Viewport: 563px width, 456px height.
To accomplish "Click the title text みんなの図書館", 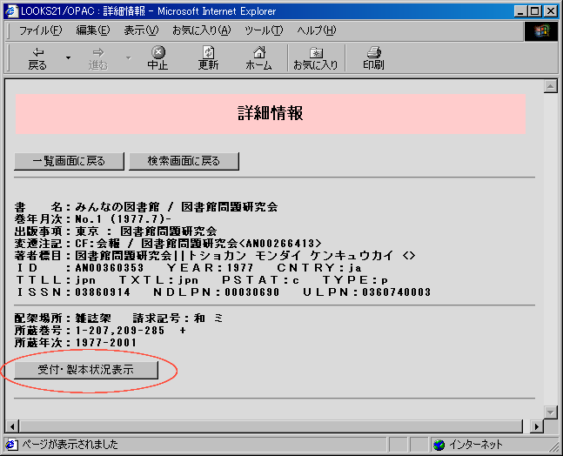I will 117,207.
